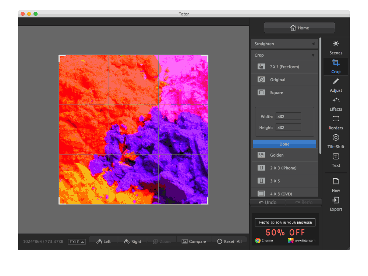
Task: Click the 2 X 3 iPhone ratio icon
Action: [261, 168]
